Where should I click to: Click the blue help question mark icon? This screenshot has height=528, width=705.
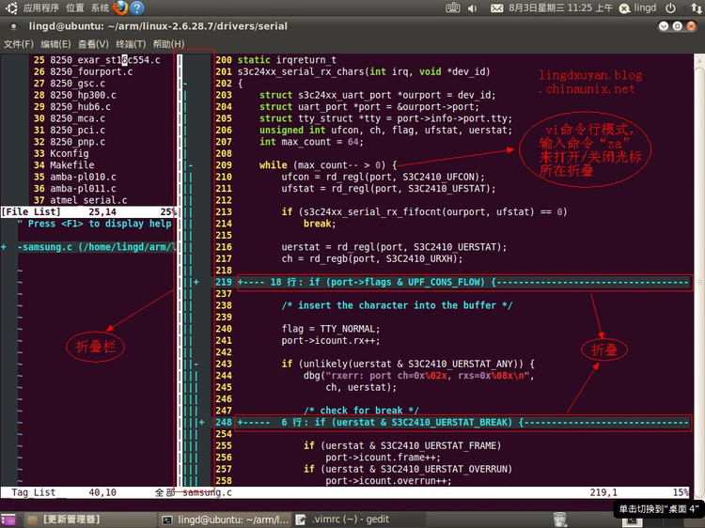point(136,8)
